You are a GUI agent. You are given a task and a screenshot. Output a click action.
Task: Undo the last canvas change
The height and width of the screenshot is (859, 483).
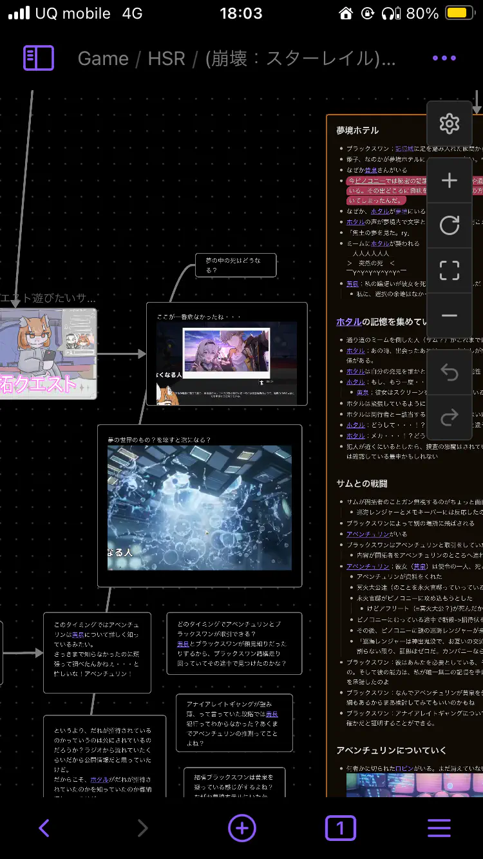(449, 373)
